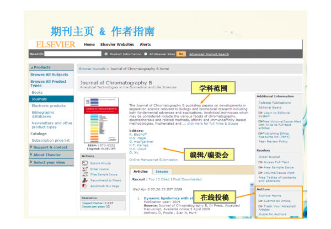The image size is (331, 229).
Task: Open editor R. Bischoff's link
Action: 138,135
